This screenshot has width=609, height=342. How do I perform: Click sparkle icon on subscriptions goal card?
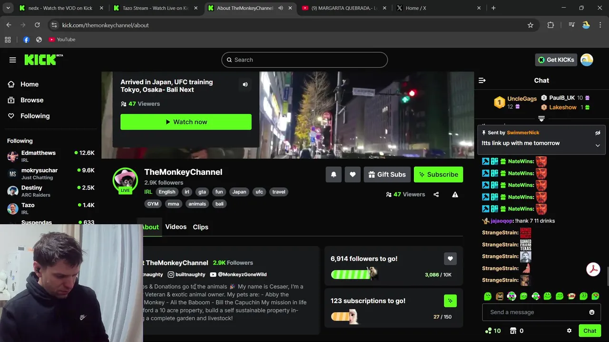pyautogui.click(x=450, y=301)
